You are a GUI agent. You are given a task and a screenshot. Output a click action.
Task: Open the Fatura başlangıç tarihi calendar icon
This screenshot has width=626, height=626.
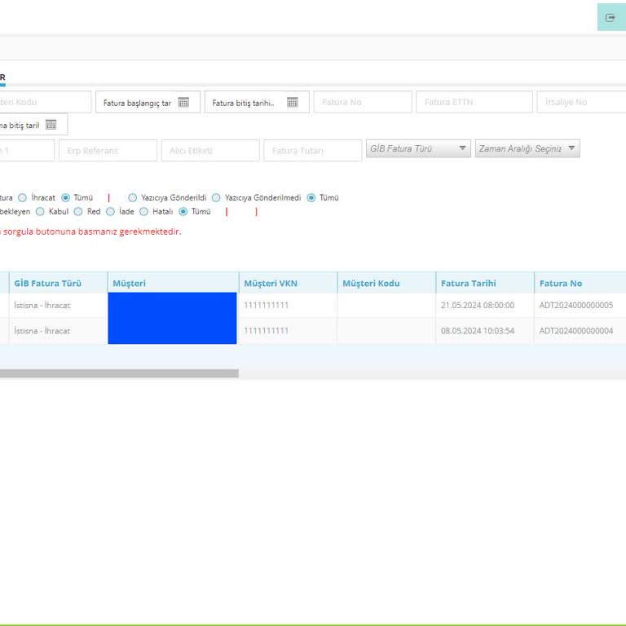click(183, 103)
